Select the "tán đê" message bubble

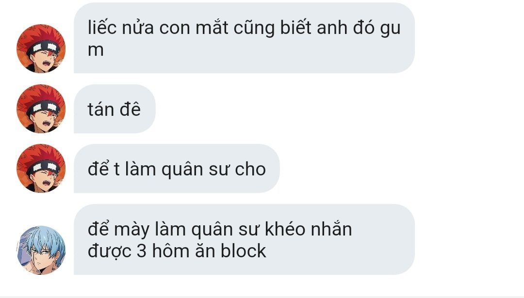(x=115, y=109)
